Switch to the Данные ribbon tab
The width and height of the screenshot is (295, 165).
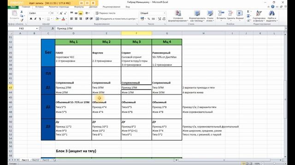click(93, 7)
